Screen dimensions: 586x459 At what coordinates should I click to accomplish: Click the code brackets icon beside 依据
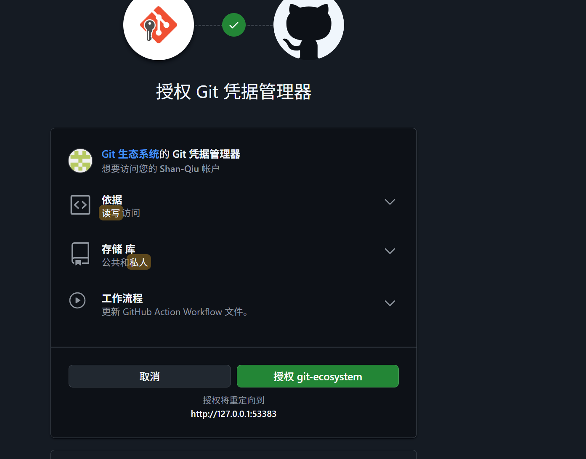tap(80, 205)
